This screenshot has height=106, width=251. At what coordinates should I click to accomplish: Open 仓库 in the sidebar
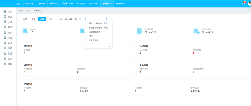point(8,38)
